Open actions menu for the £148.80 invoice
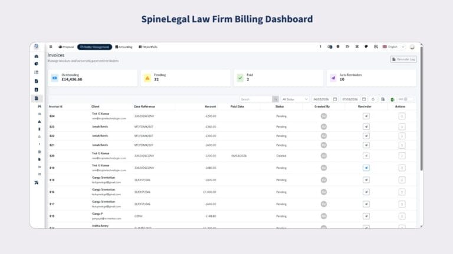 (402, 216)
